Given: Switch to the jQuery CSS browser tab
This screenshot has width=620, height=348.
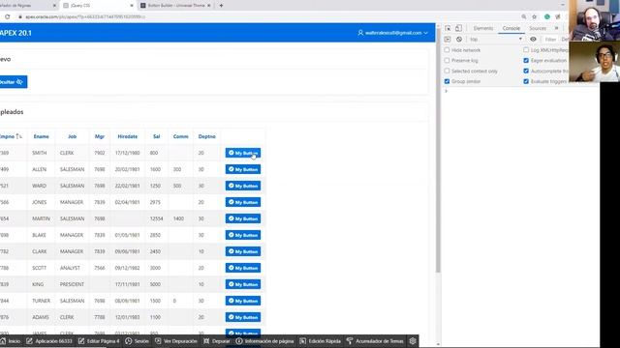Looking at the screenshot, I should click(97, 6).
